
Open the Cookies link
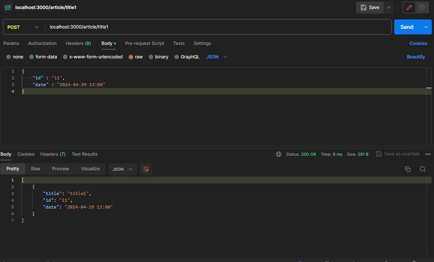point(418,43)
